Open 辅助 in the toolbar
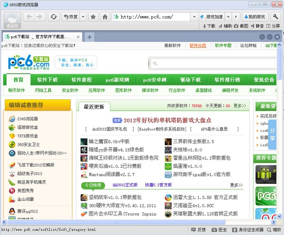 (x=225, y=26)
